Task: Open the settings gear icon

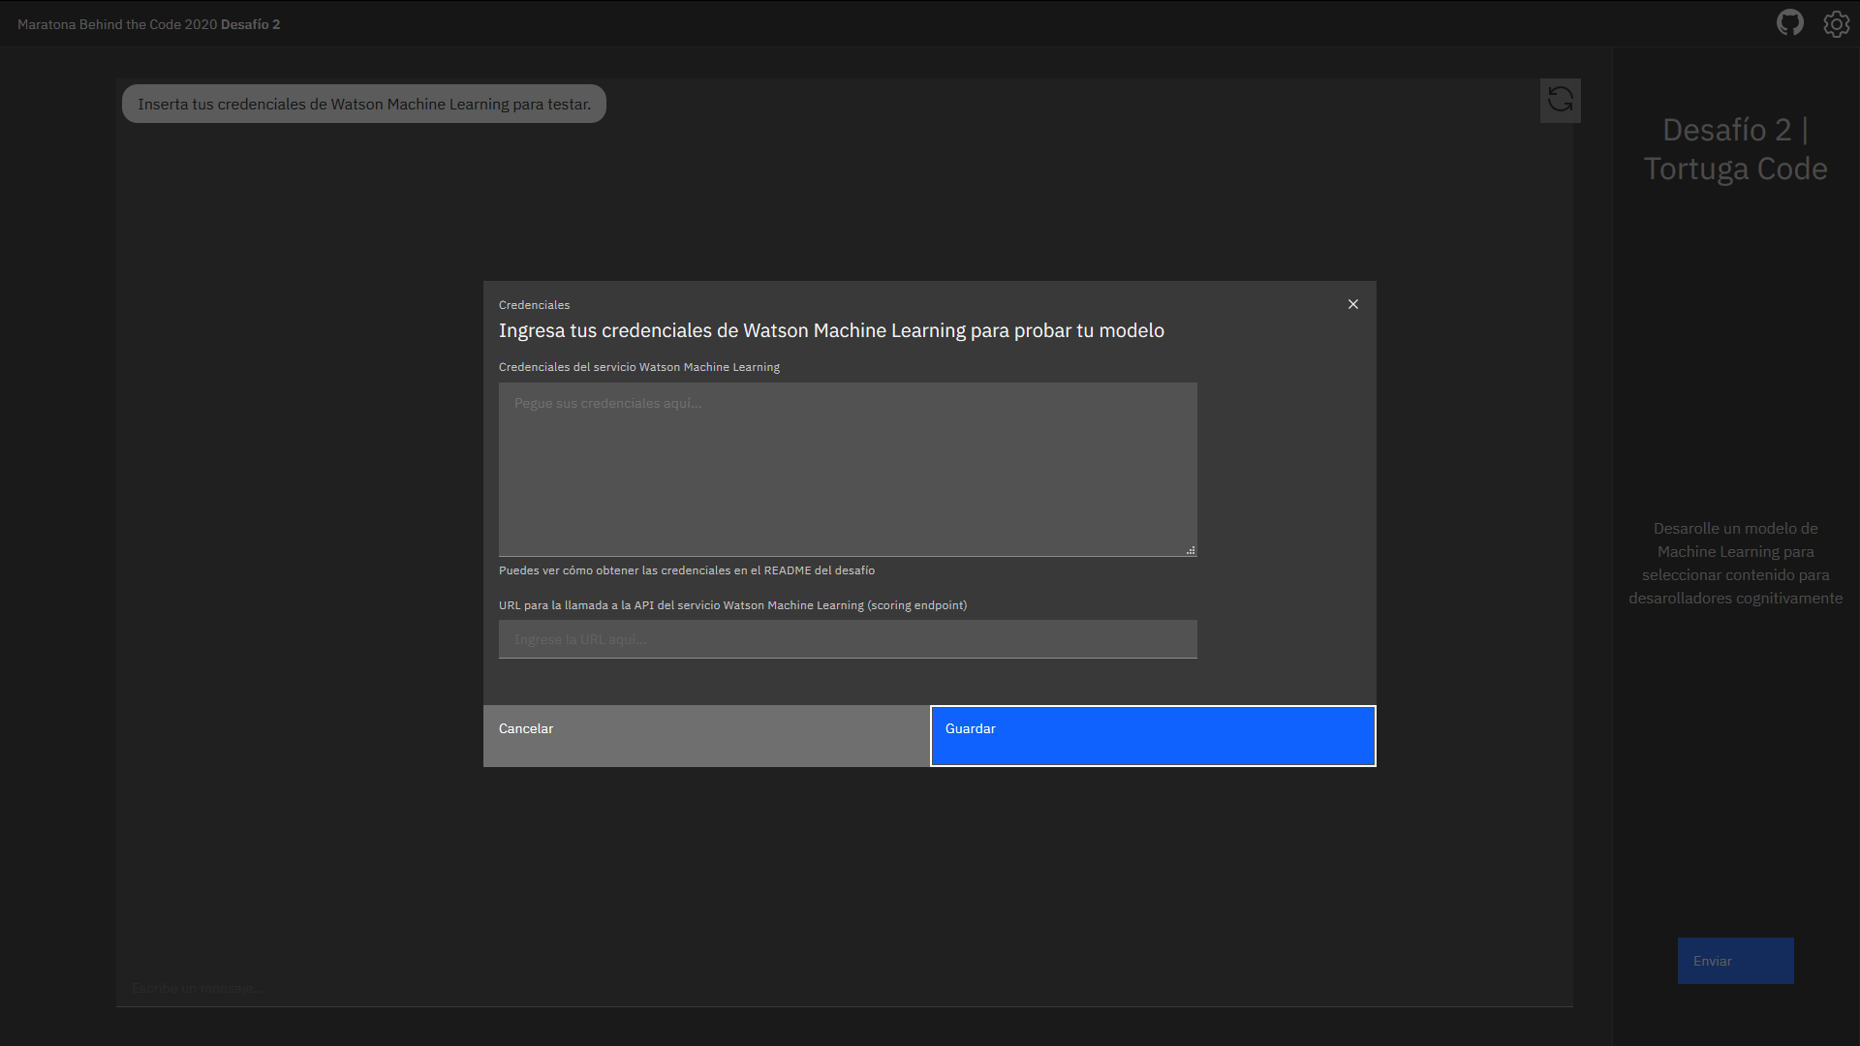Action: coord(1836,23)
